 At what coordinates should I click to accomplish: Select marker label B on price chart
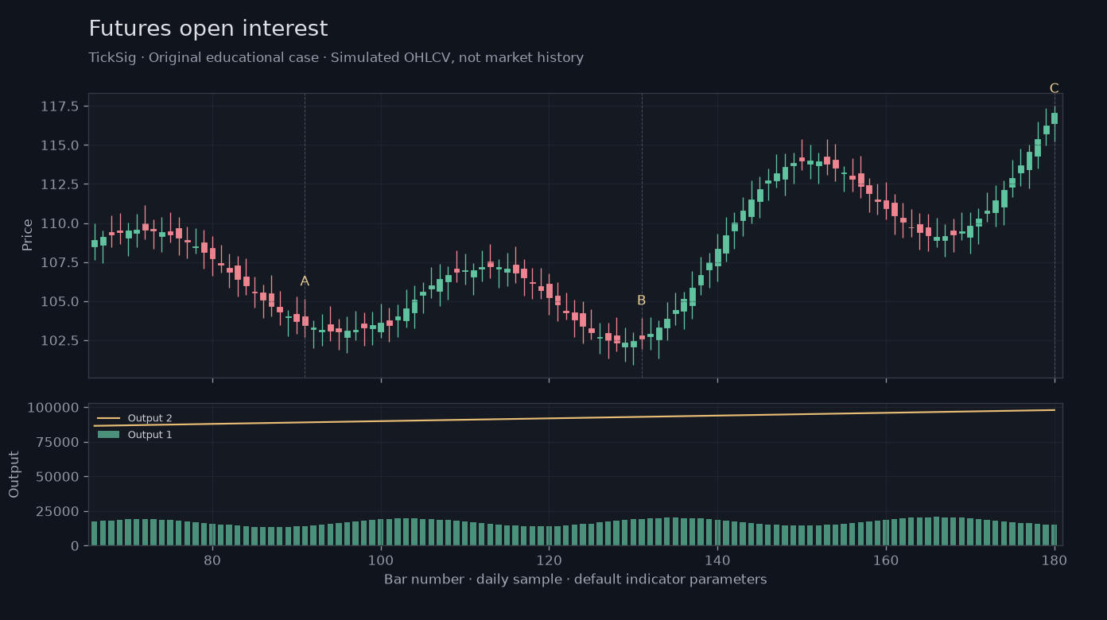(641, 300)
